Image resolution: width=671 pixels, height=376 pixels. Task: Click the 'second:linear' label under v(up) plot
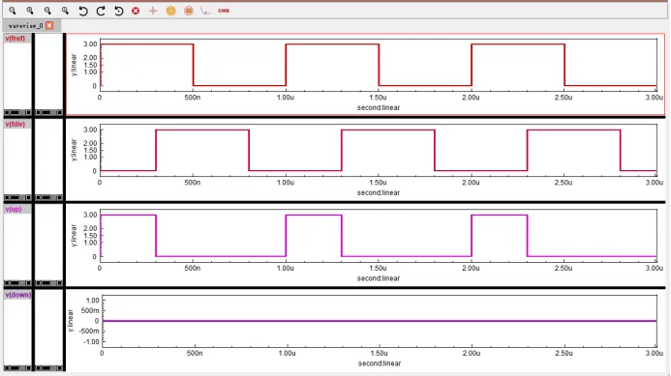pos(379,278)
